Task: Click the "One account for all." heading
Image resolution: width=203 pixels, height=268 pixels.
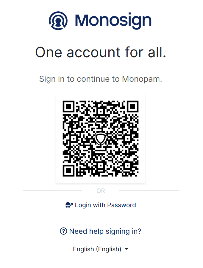Action: click(101, 52)
